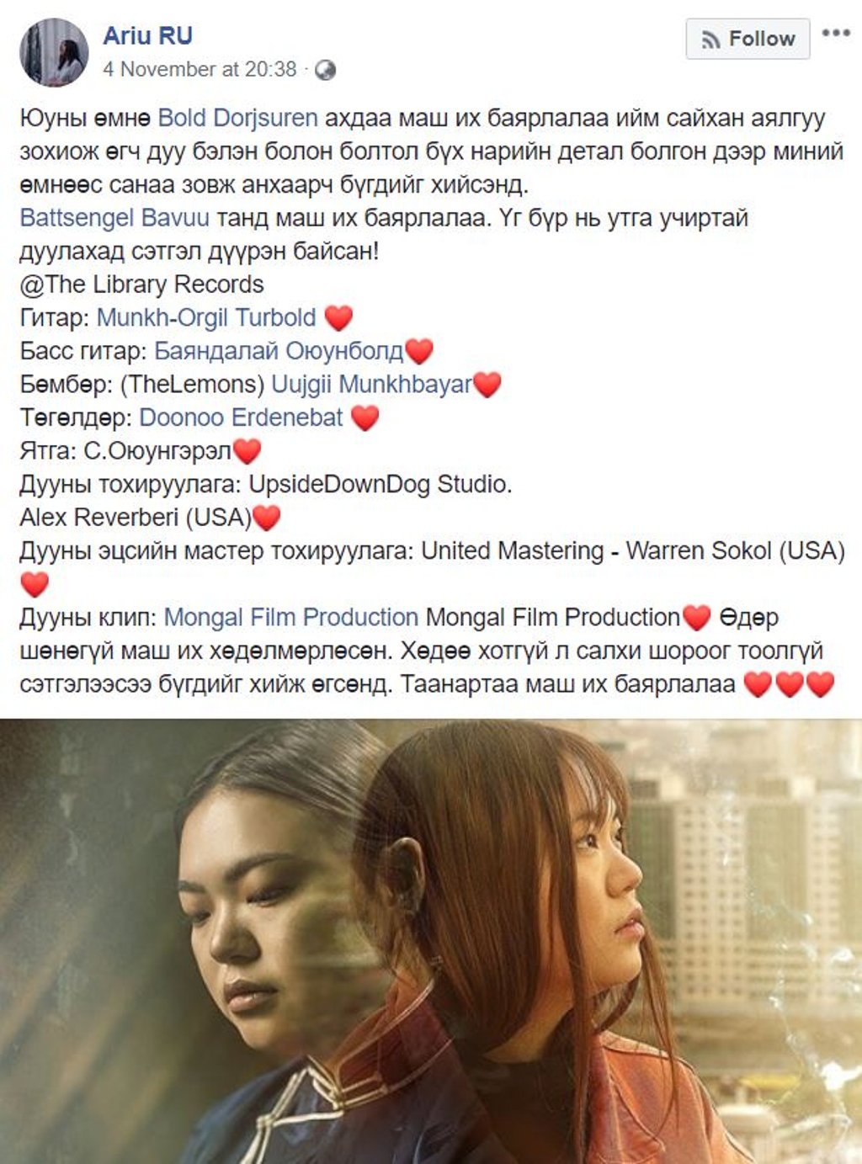The image size is (862, 1164).
Task: Follow the Ariu RU page
Action: click(x=748, y=39)
